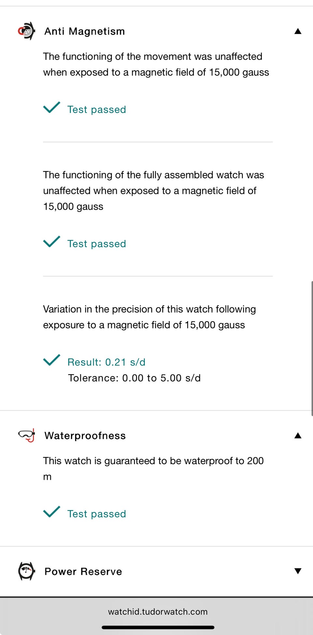Tap the Anti Magnetism section heading
This screenshot has width=313, height=635.
tap(85, 31)
